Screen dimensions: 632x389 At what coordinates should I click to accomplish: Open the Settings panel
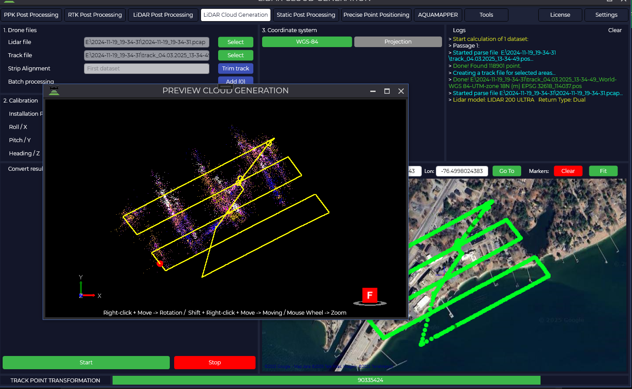pyautogui.click(x=606, y=15)
